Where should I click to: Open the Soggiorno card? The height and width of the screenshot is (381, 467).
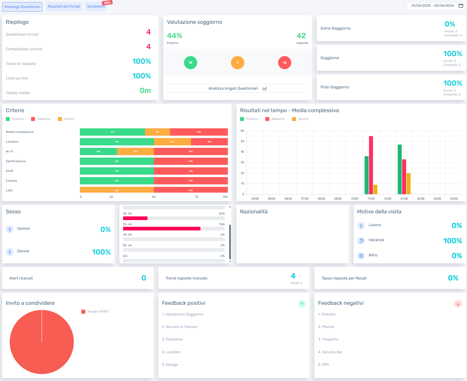pos(391,58)
